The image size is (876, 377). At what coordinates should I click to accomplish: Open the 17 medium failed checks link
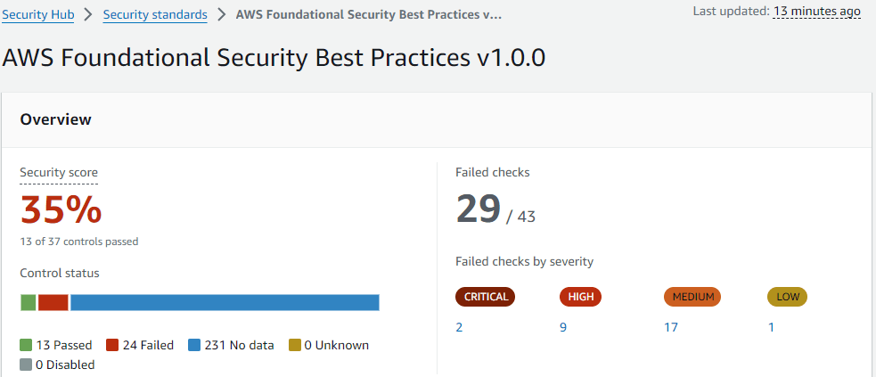[x=671, y=327]
